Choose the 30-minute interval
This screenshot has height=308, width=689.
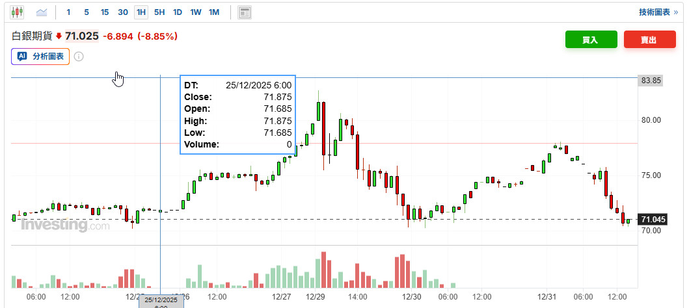click(x=123, y=12)
